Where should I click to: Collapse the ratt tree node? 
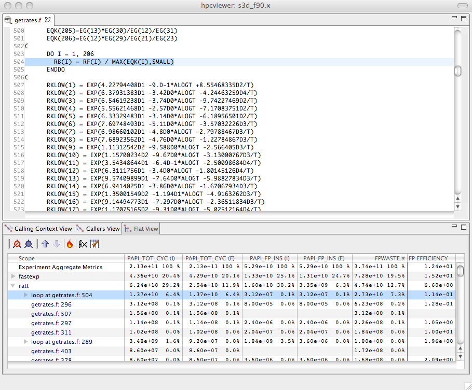(13, 286)
